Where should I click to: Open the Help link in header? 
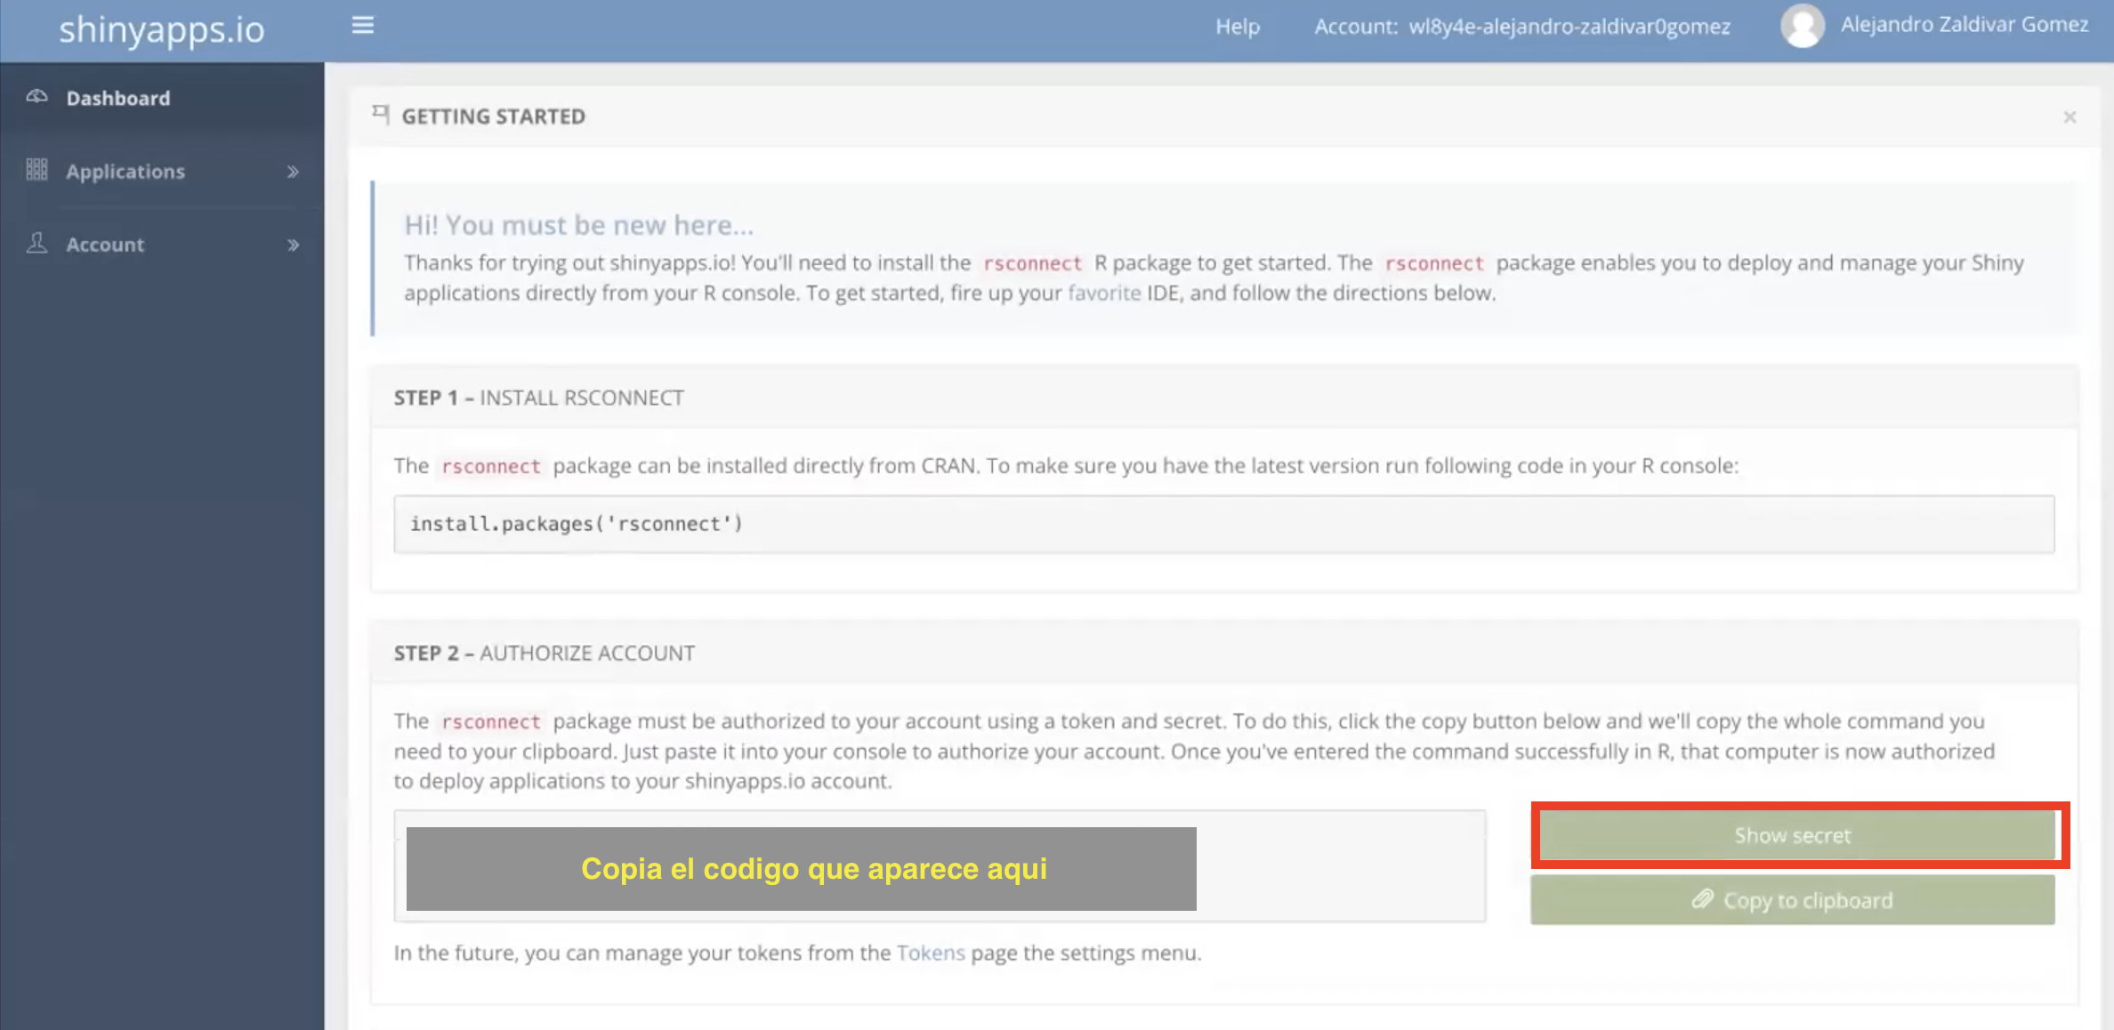click(1238, 27)
